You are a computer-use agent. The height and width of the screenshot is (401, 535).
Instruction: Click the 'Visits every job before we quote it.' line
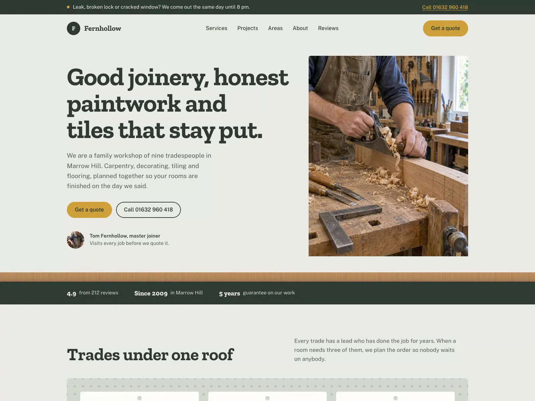[129, 243]
